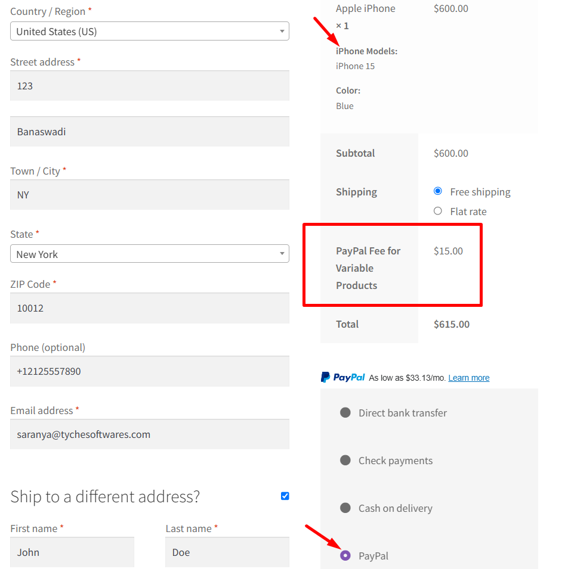Choose Direct bank transfer payment

coord(345,412)
